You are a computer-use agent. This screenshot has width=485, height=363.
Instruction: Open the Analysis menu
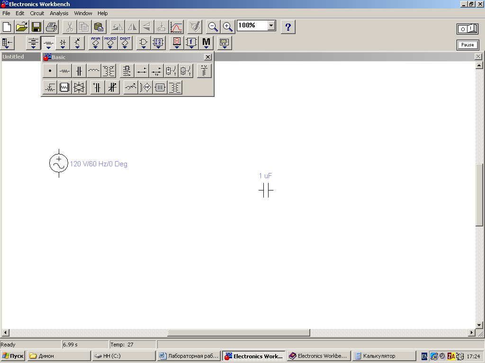[x=59, y=13]
